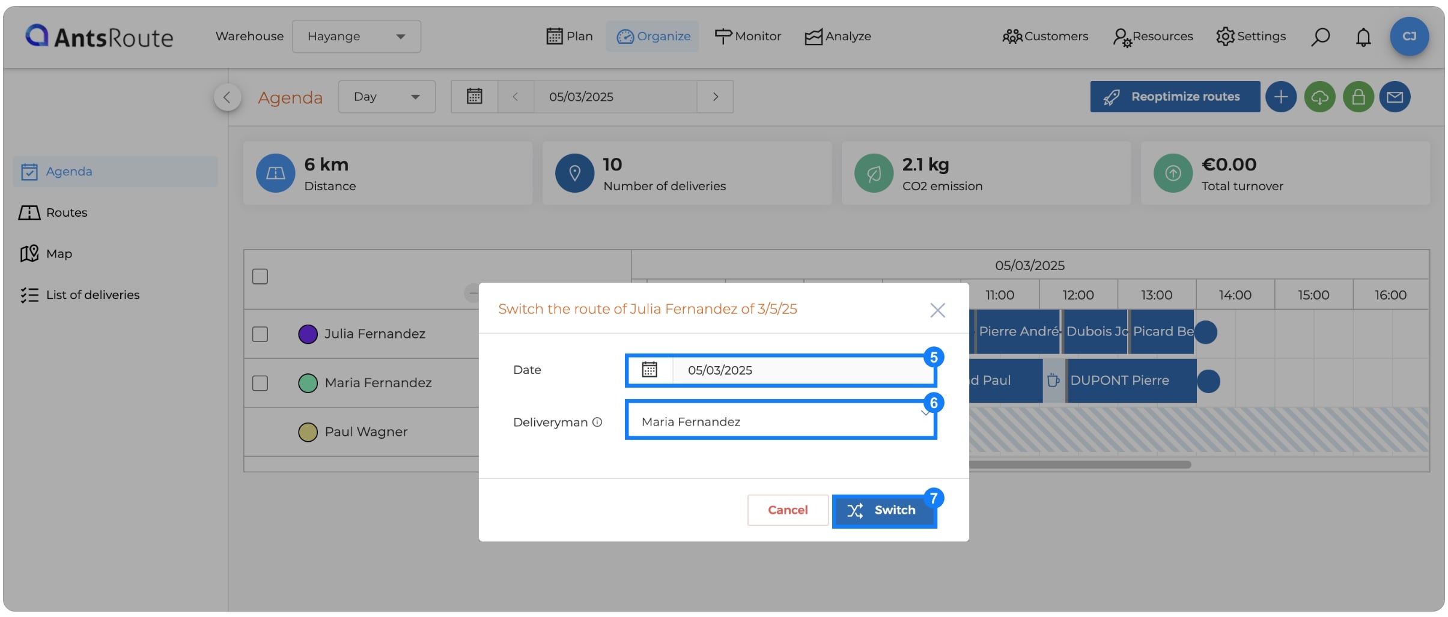Click the end marker of Maria's route
Screen dimensions: 1448x617
1208,381
